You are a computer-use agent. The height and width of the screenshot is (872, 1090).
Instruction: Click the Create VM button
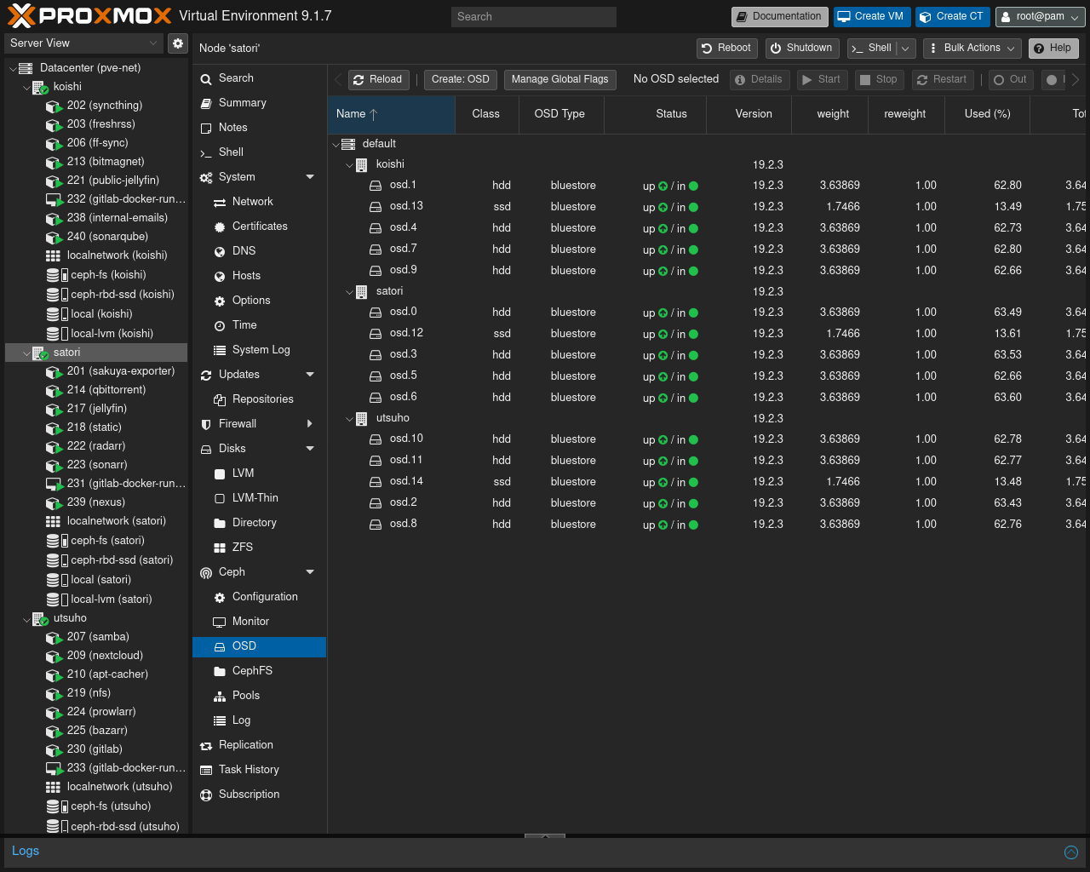(x=872, y=17)
